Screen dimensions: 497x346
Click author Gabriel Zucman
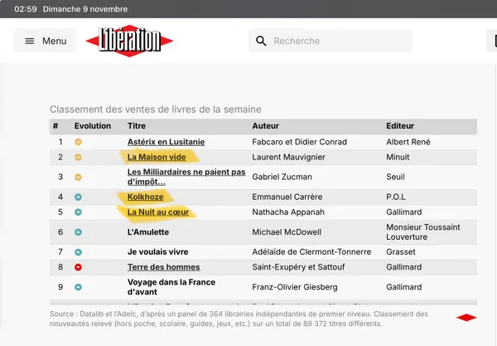click(x=282, y=177)
